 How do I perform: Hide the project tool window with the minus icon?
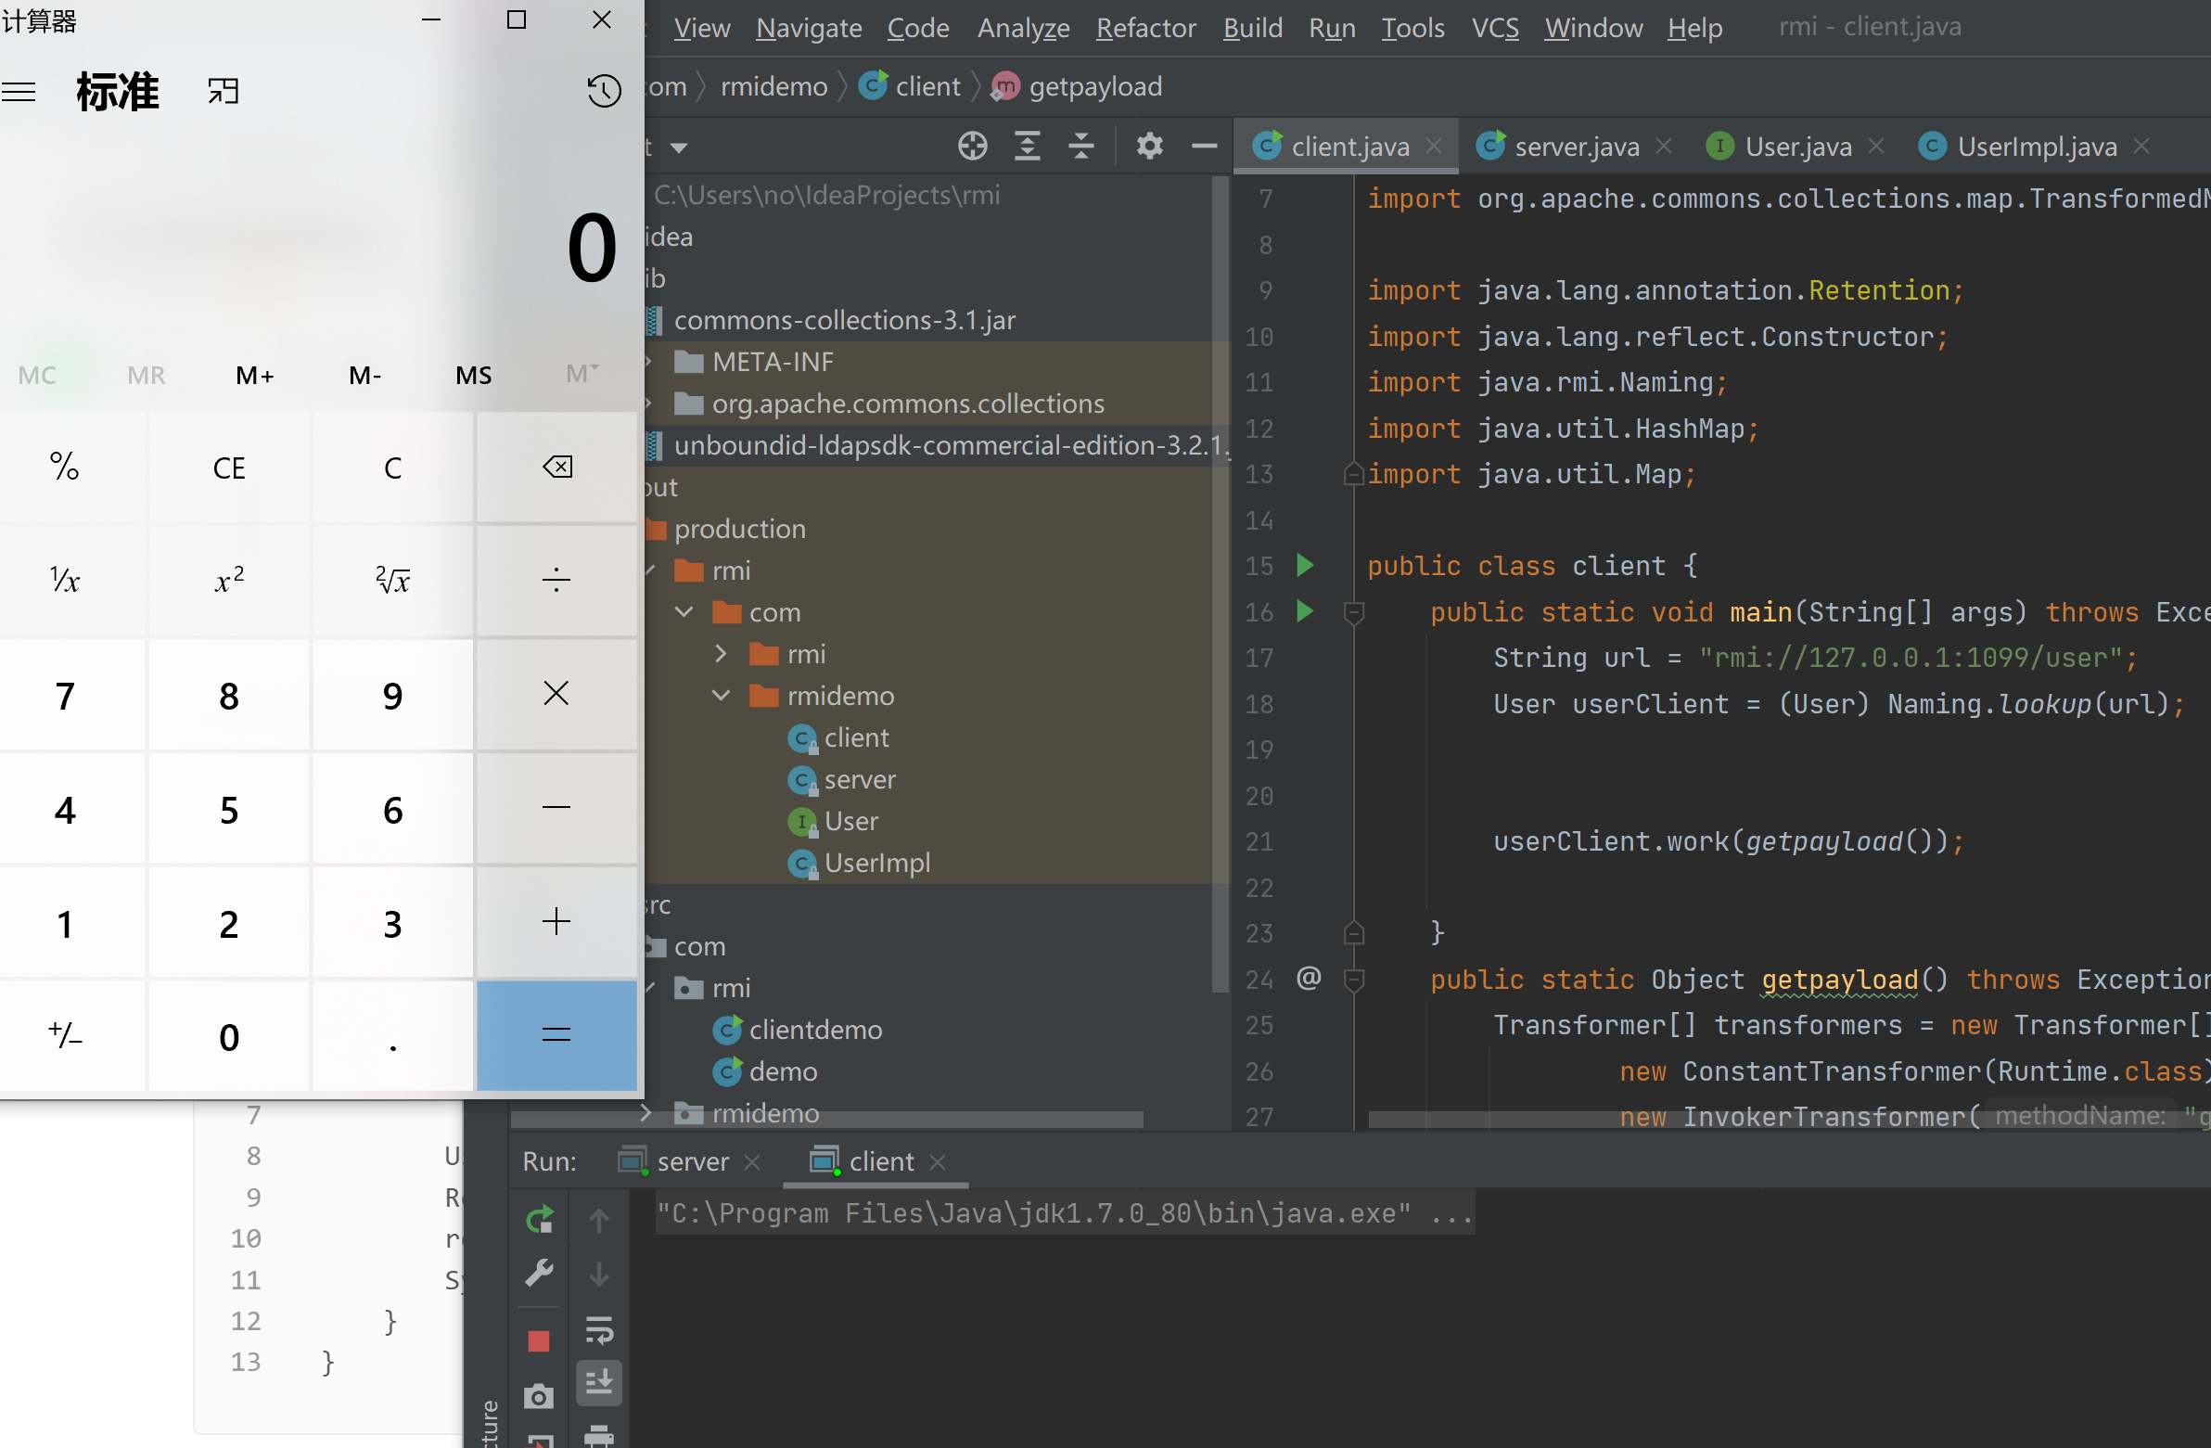coord(1204,146)
